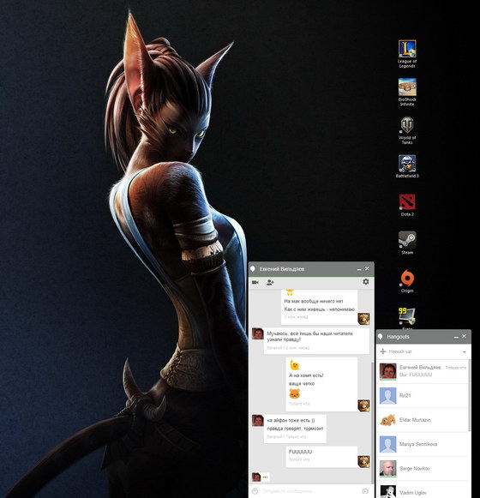Open Steam from the desktop
Screen dimensions: 480x498
(x=407, y=243)
